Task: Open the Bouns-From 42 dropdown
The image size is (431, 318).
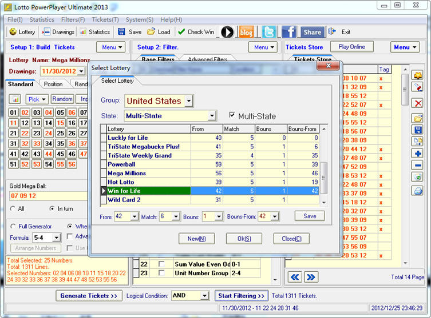Action: click(x=275, y=216)
